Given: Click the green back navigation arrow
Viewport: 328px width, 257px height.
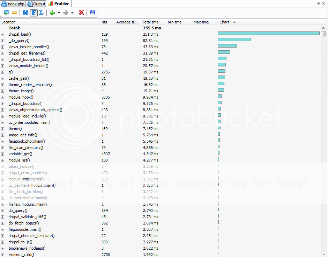Looking at the screenshot, I should [x=52, y=13].
